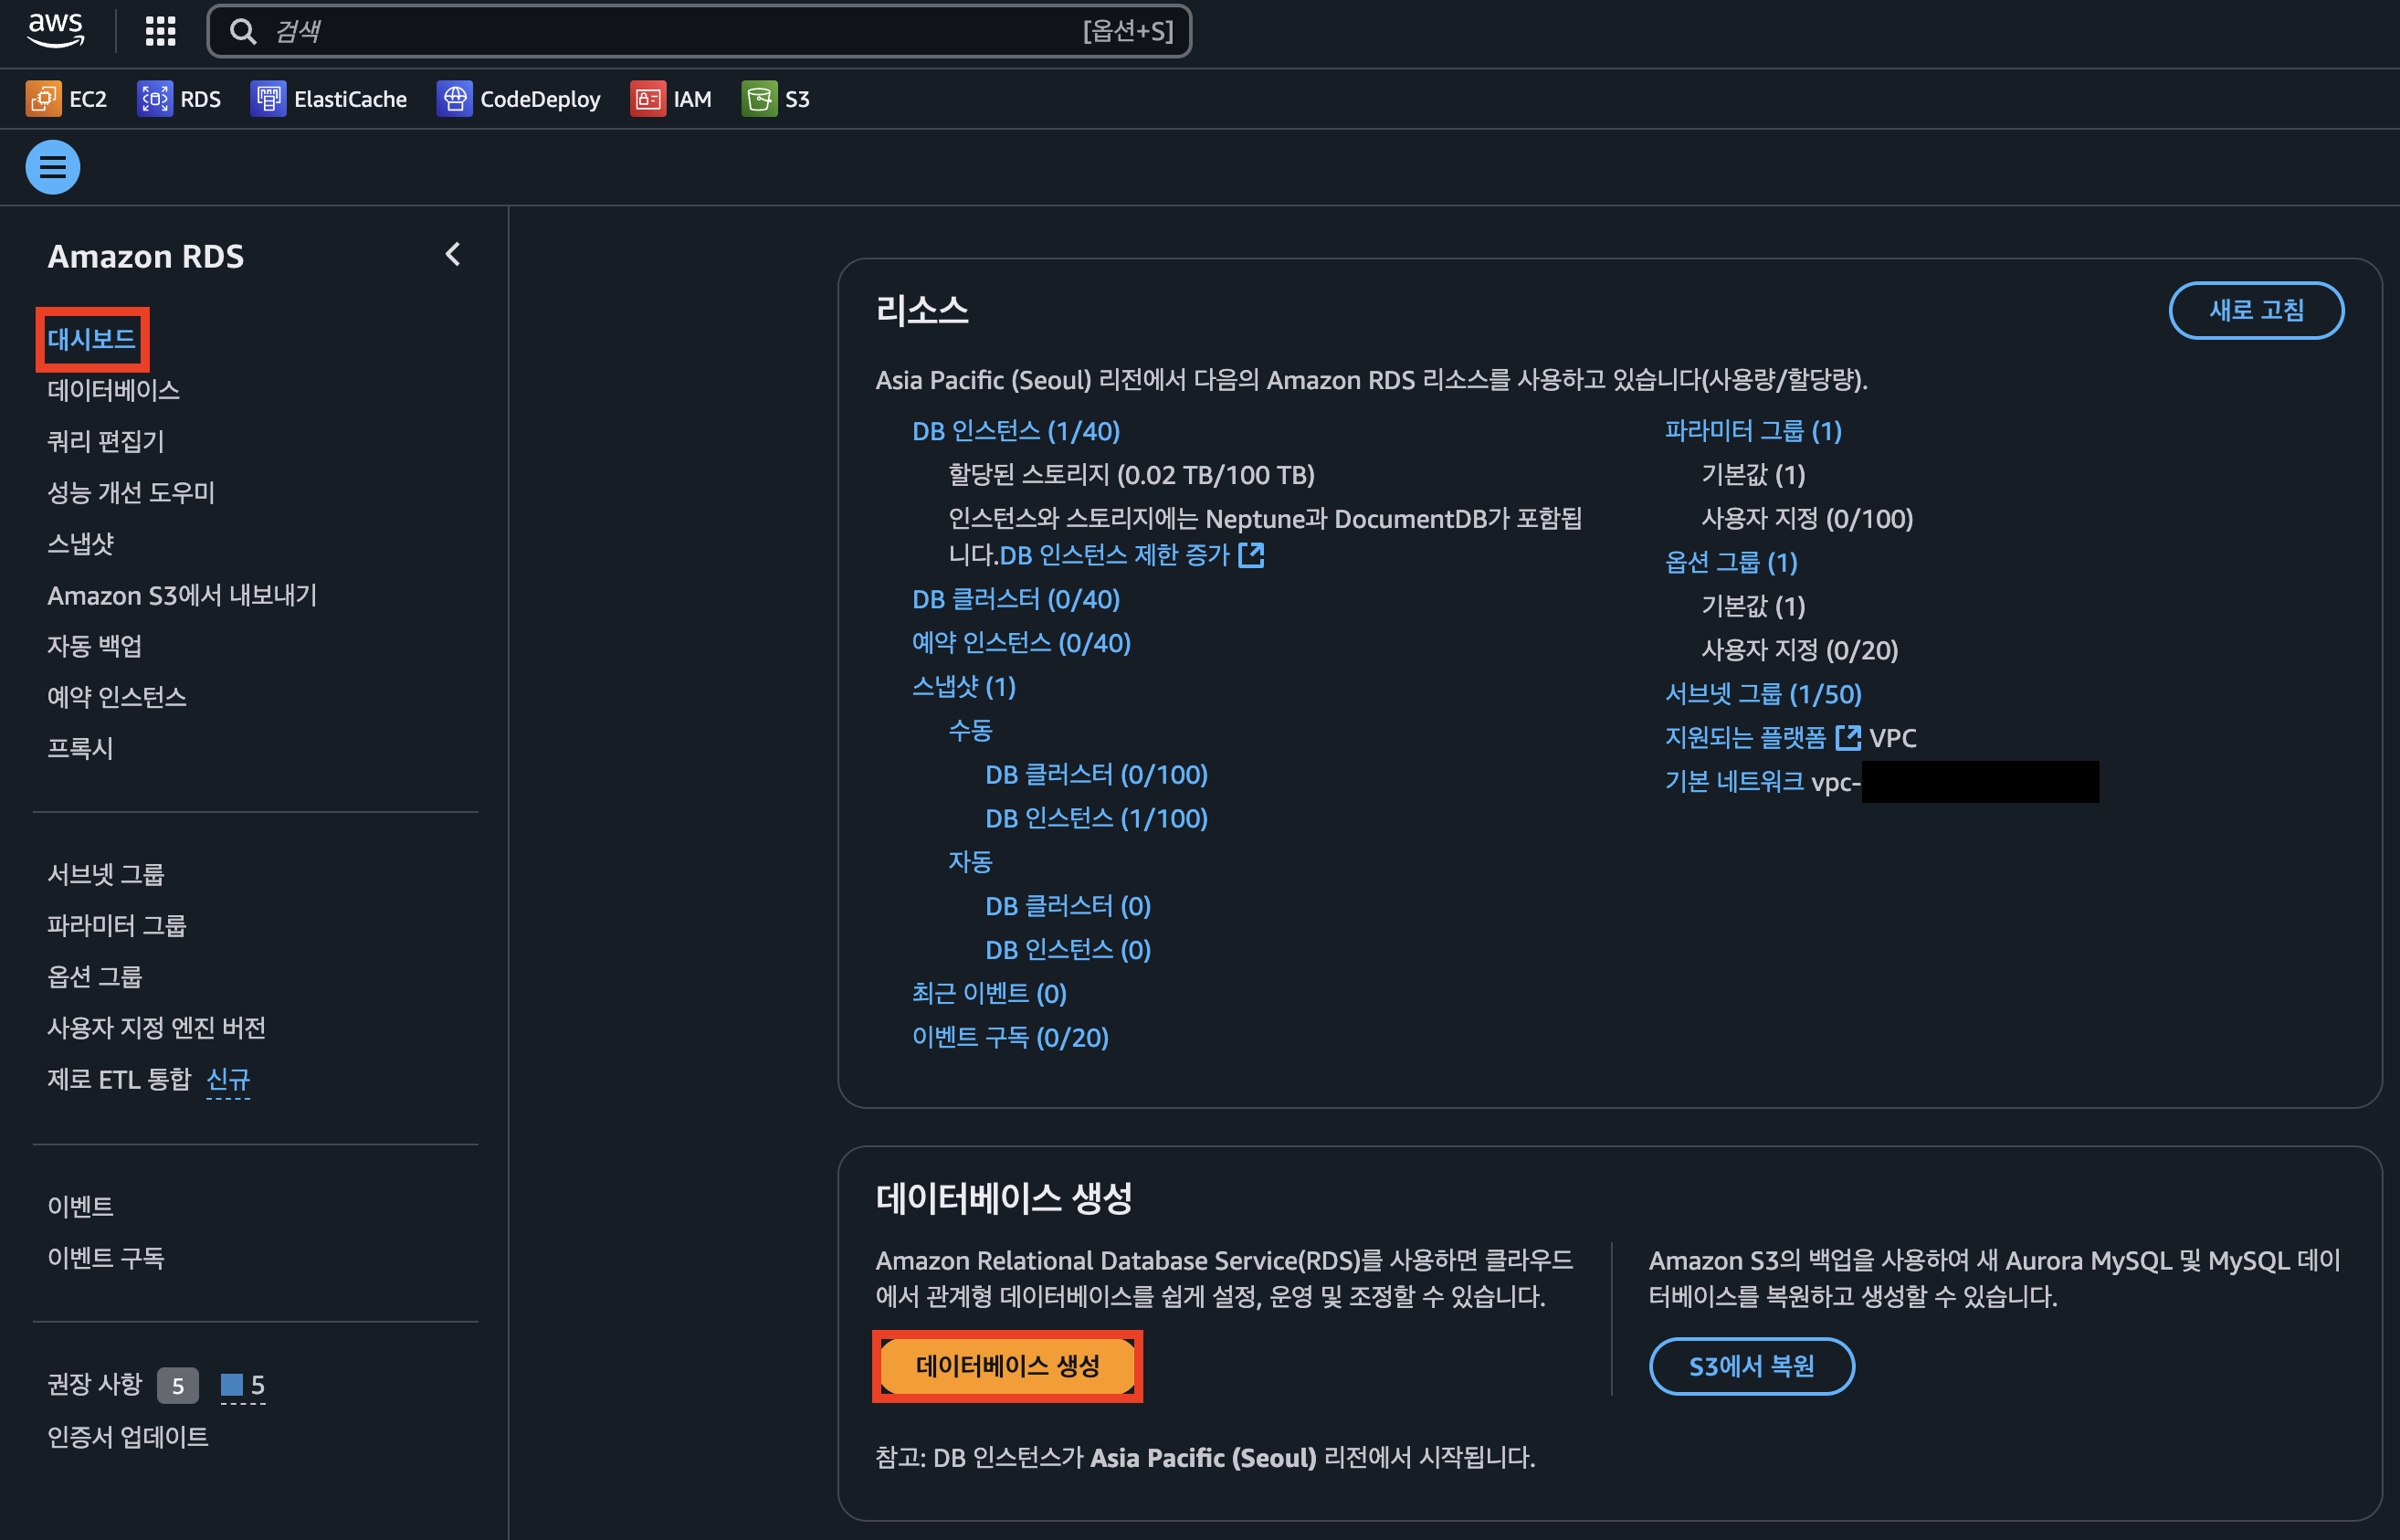This screenshot has height=1540, width=2400.
Task: Open the IAM service shortcut
Action: tap(672, 99)
